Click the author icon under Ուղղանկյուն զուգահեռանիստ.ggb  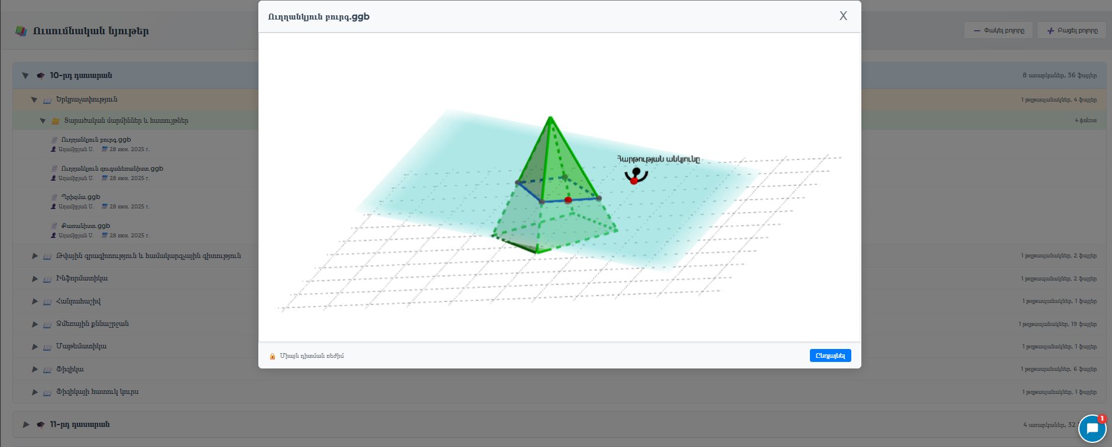[54, 178]
